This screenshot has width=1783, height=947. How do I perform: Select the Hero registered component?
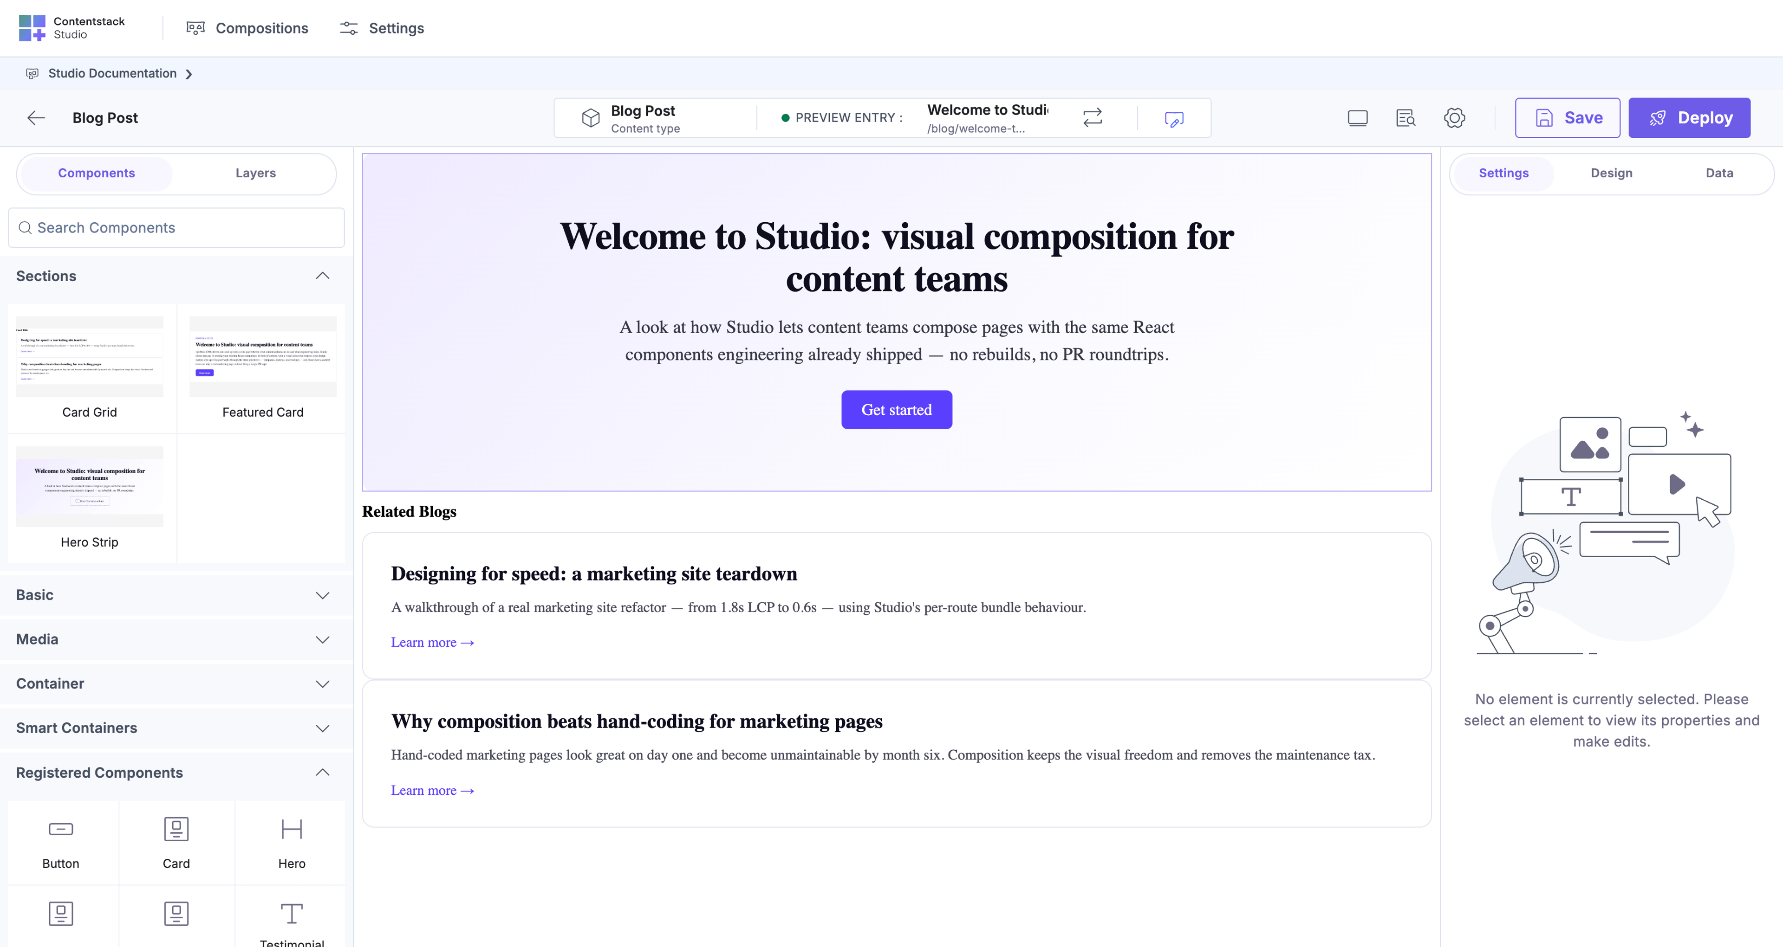coord(292,843)
